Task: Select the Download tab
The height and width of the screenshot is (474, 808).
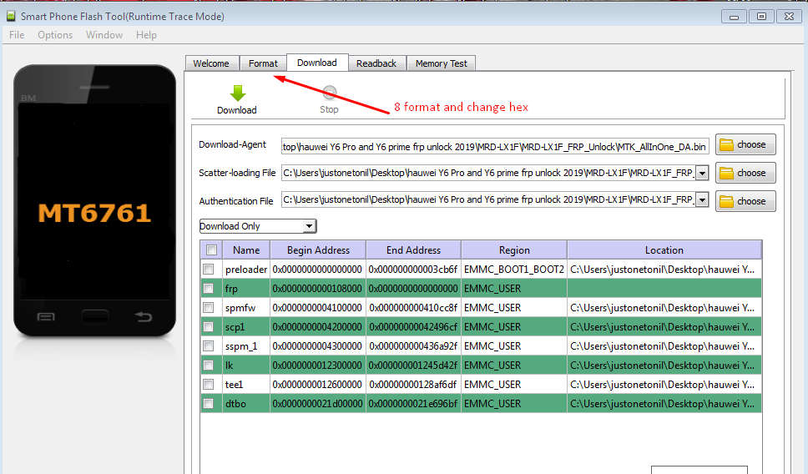Action: click(317, 63)
